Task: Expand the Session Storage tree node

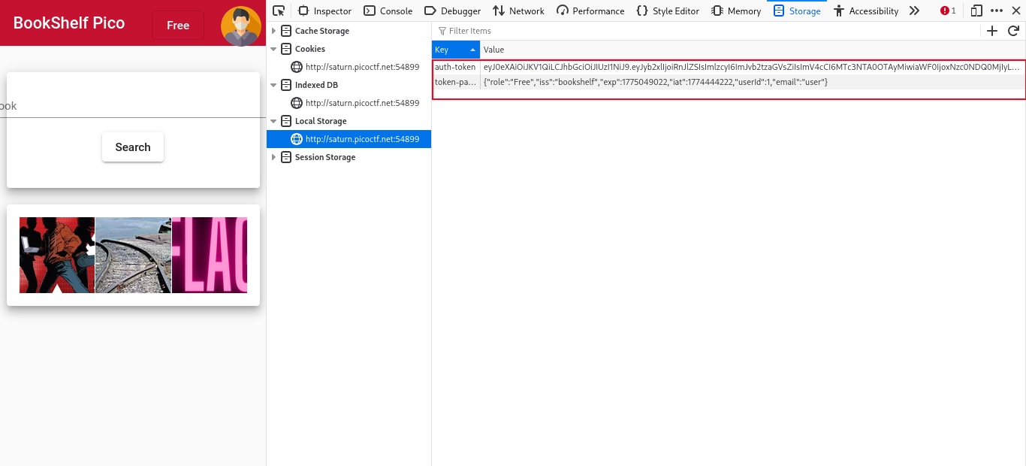Action: [x=274, y=157]
